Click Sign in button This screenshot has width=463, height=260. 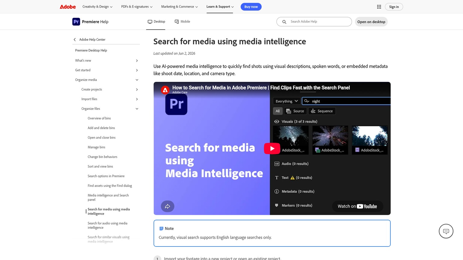tap(394, 7)
